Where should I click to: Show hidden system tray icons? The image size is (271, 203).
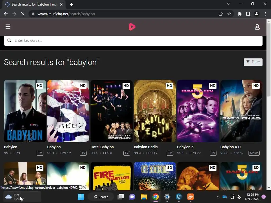pos(218,197)
